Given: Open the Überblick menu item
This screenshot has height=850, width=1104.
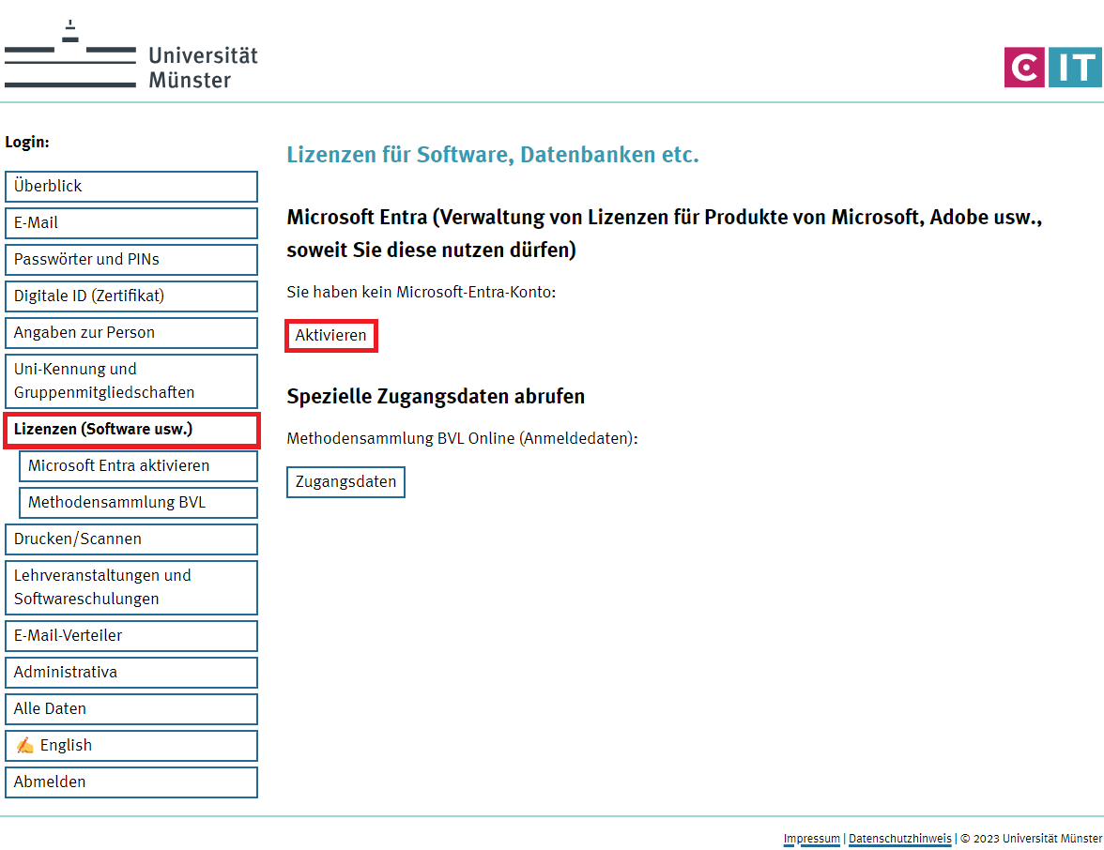Looking at the screenshot, I should coord(131,186).
